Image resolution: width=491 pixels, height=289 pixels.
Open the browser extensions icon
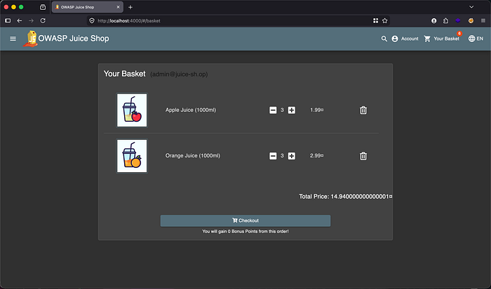[x=445, y=20]
